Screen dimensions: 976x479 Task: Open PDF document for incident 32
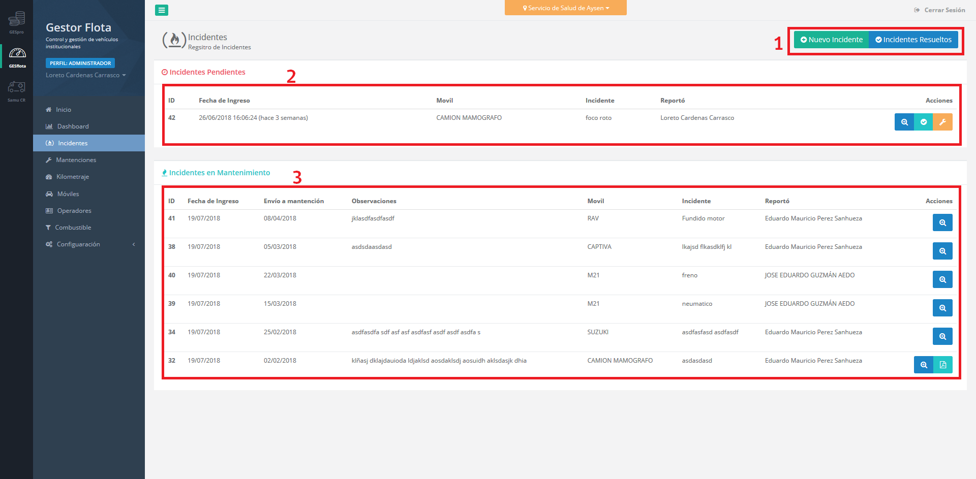tap(942, 365)
